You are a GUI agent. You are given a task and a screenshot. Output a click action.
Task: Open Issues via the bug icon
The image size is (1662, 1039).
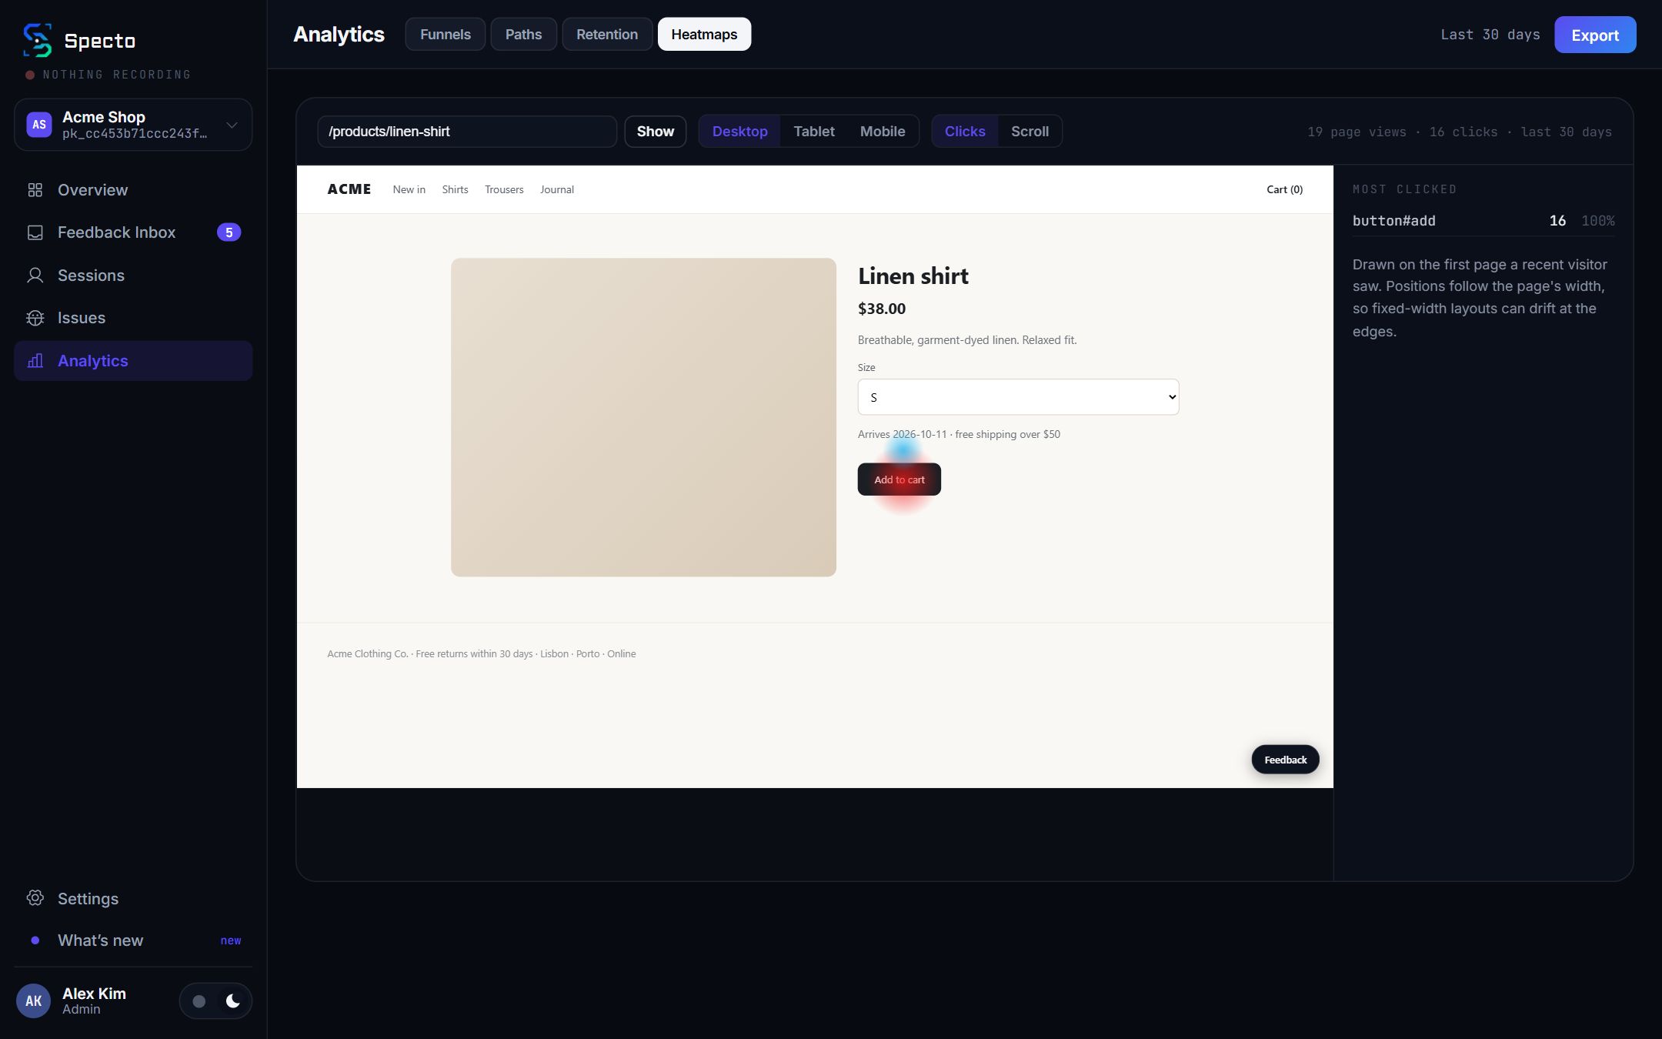coord(35,318)
